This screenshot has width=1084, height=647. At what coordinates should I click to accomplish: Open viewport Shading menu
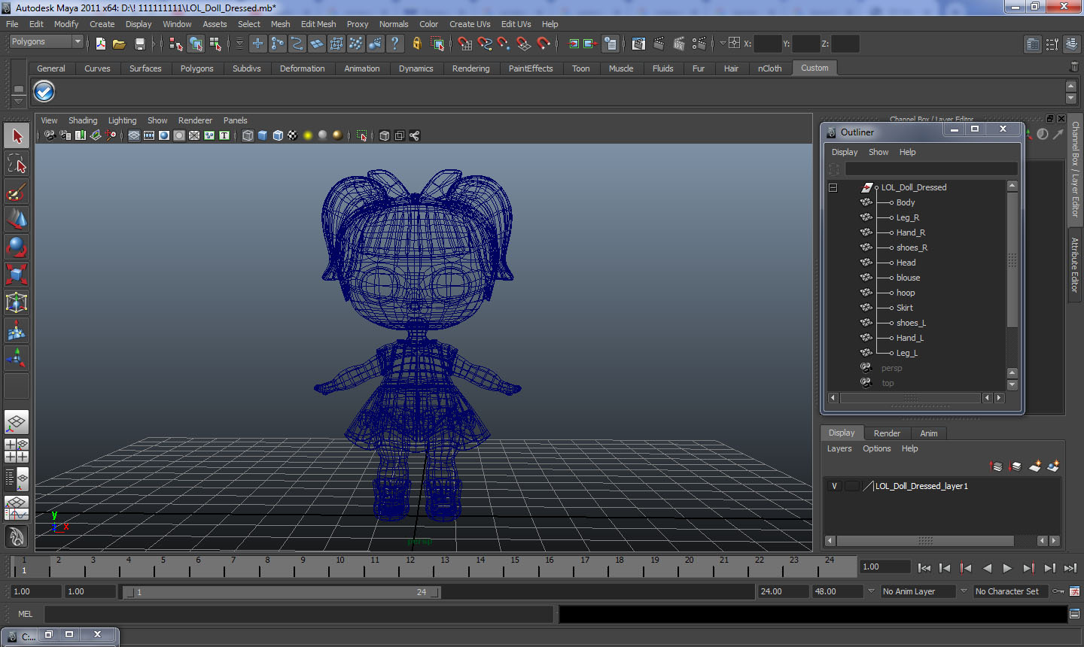click(83, 120)
